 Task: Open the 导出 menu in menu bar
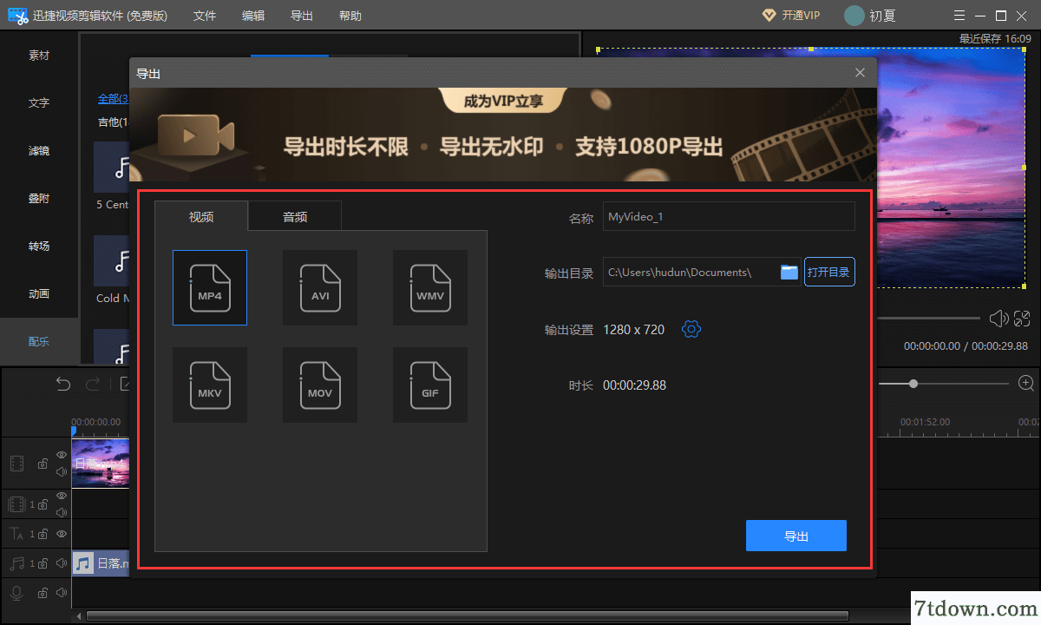302,16
